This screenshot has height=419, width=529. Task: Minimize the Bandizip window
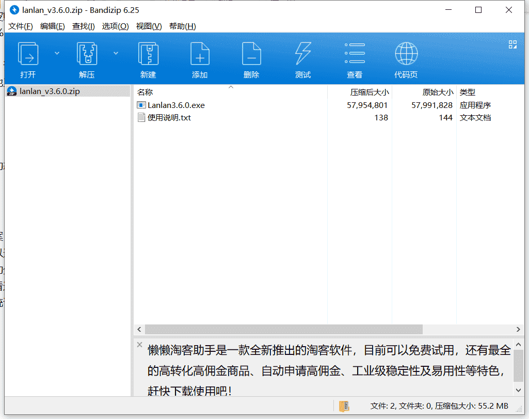pos(448,10)
